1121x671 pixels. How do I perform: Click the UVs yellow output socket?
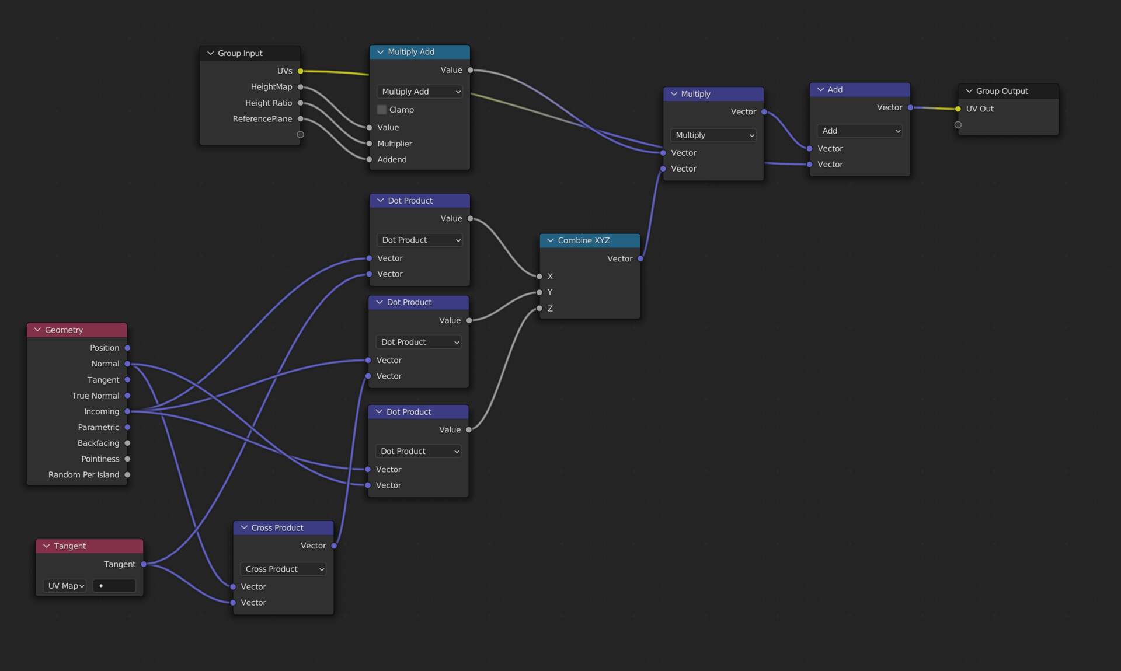301,71
